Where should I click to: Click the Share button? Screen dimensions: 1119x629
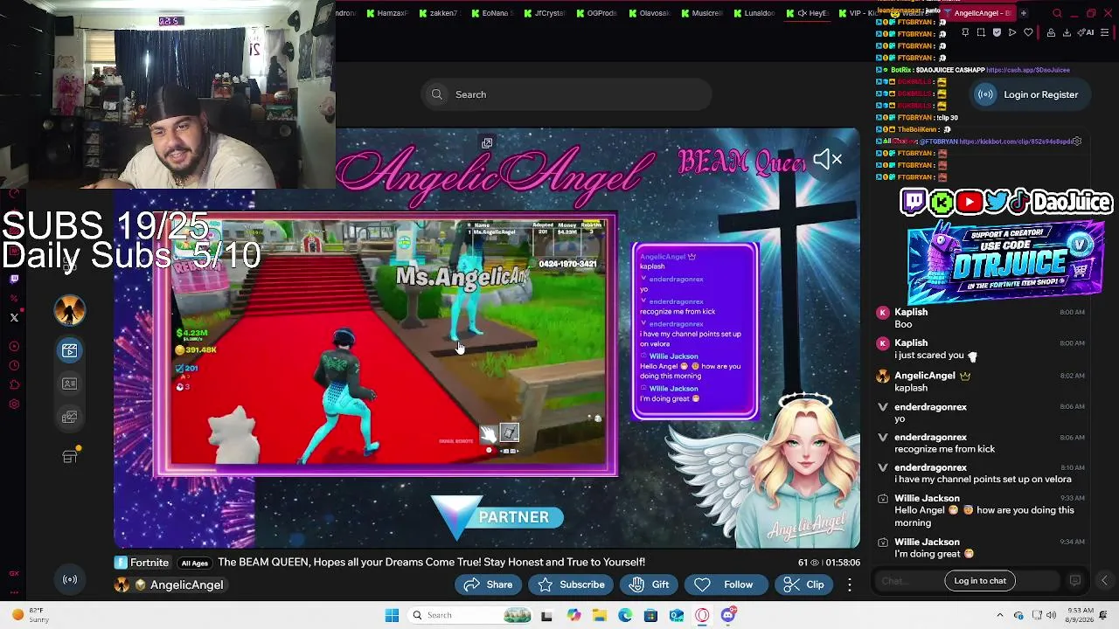click(x=488, y=584)
